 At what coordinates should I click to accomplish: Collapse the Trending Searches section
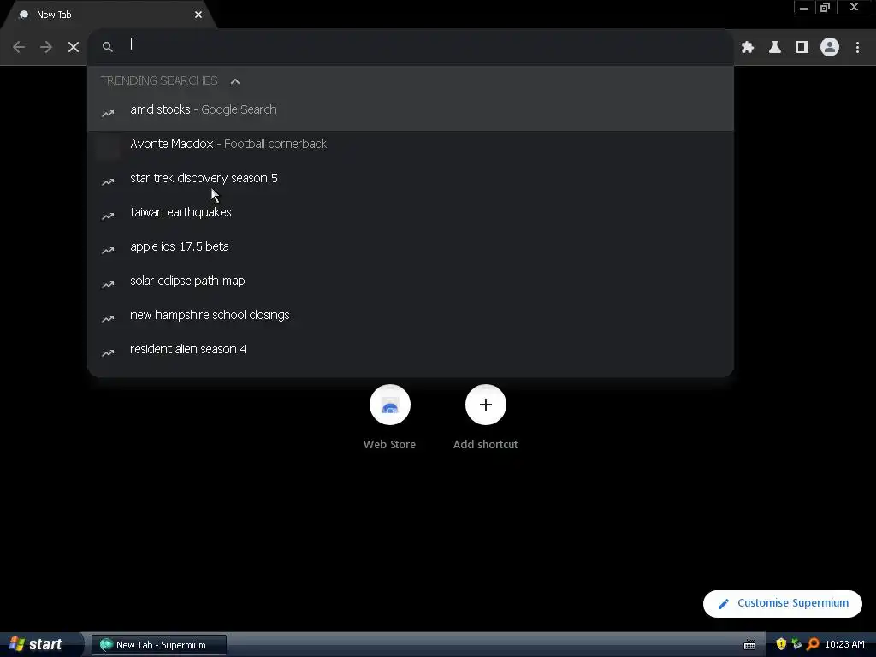[x=235, y=81]
